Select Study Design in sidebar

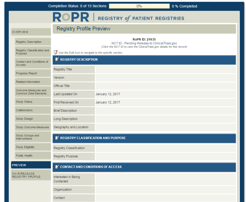click(33, 119)
